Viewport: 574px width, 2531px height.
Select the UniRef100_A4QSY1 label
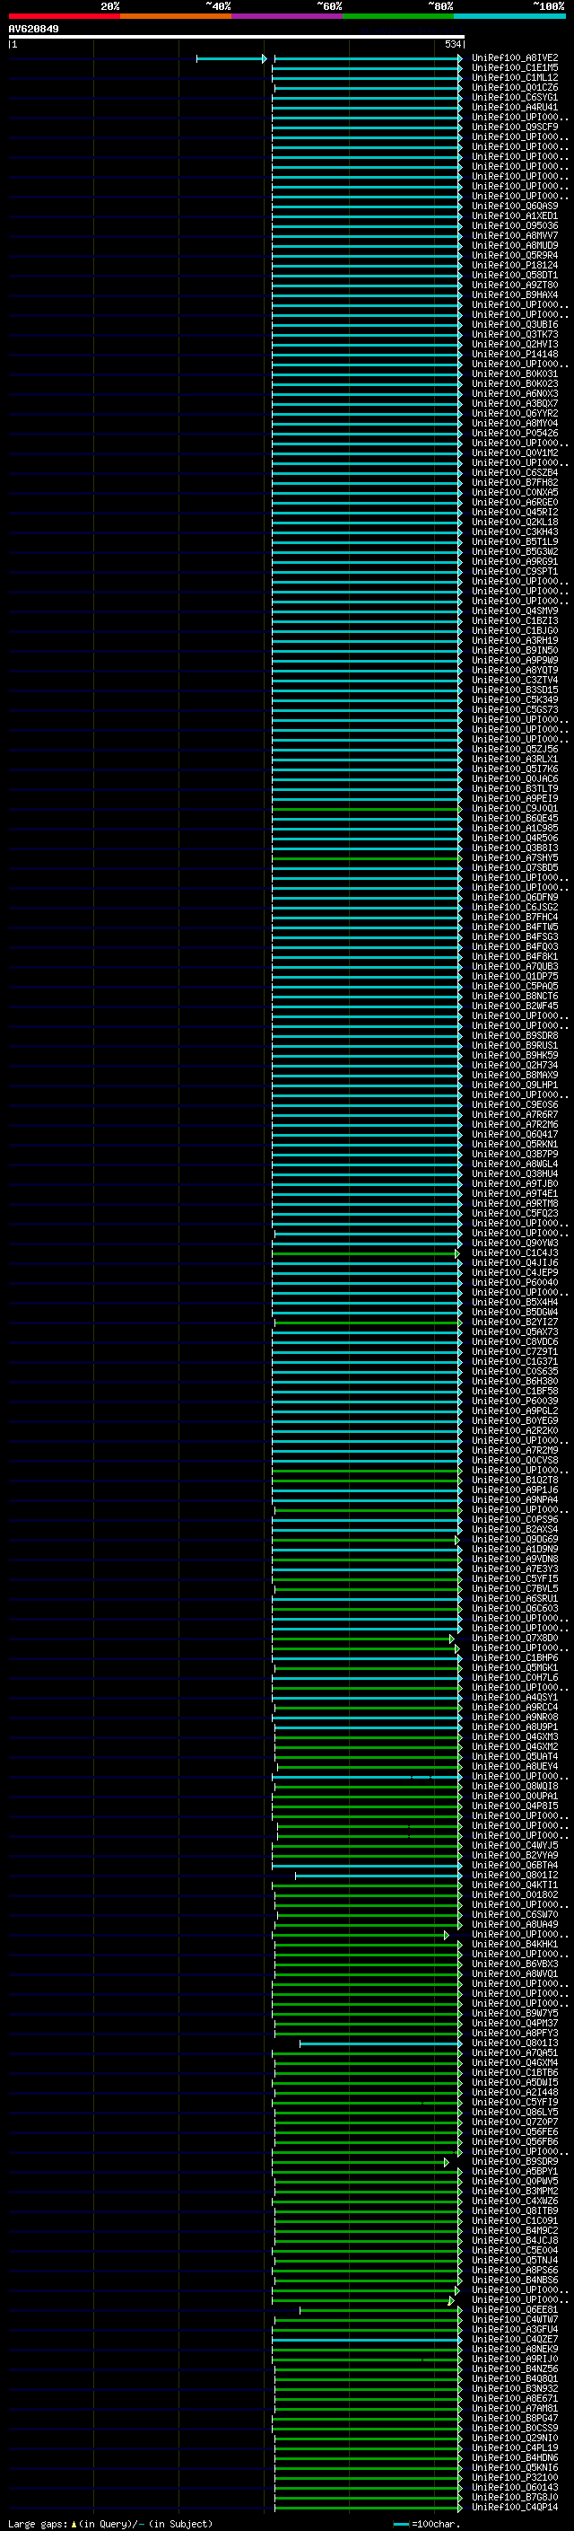514,1698
